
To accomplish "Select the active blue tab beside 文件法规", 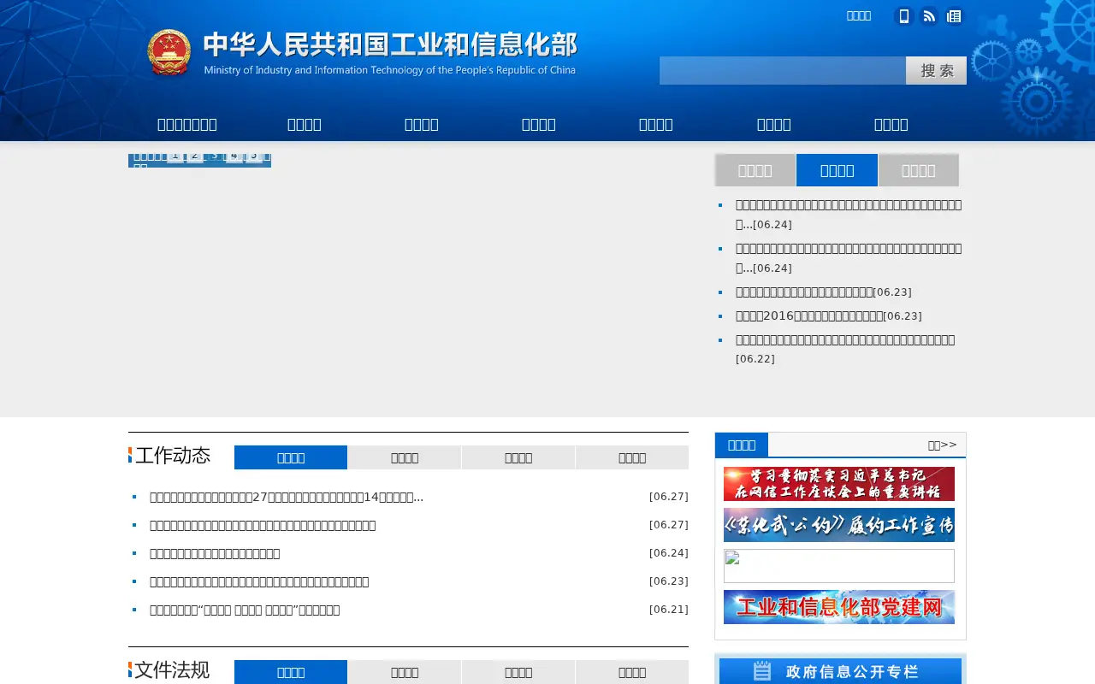I will click(291, 672).
